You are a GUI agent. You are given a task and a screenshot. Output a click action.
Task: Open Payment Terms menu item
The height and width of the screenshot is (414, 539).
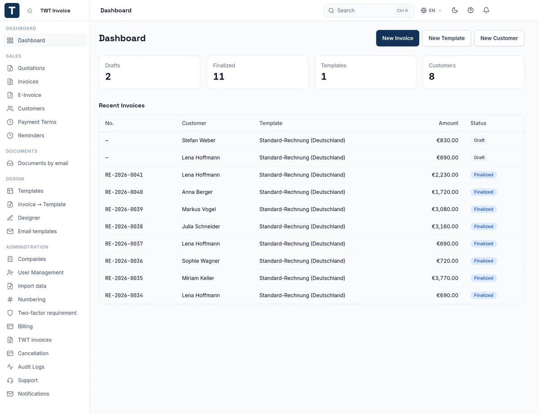click(45, 122)
